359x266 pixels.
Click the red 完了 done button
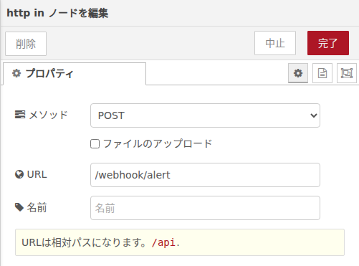tap(328, 43)
